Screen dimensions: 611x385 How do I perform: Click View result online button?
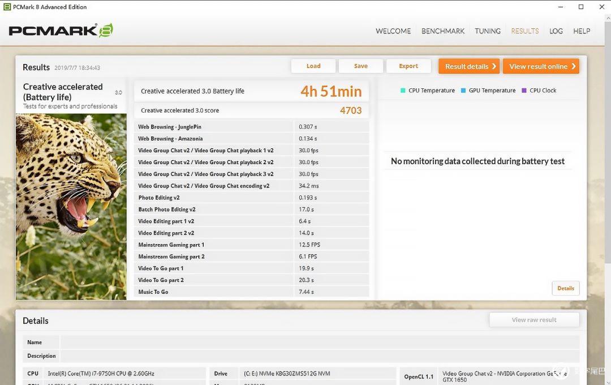[x=541, y=66]
